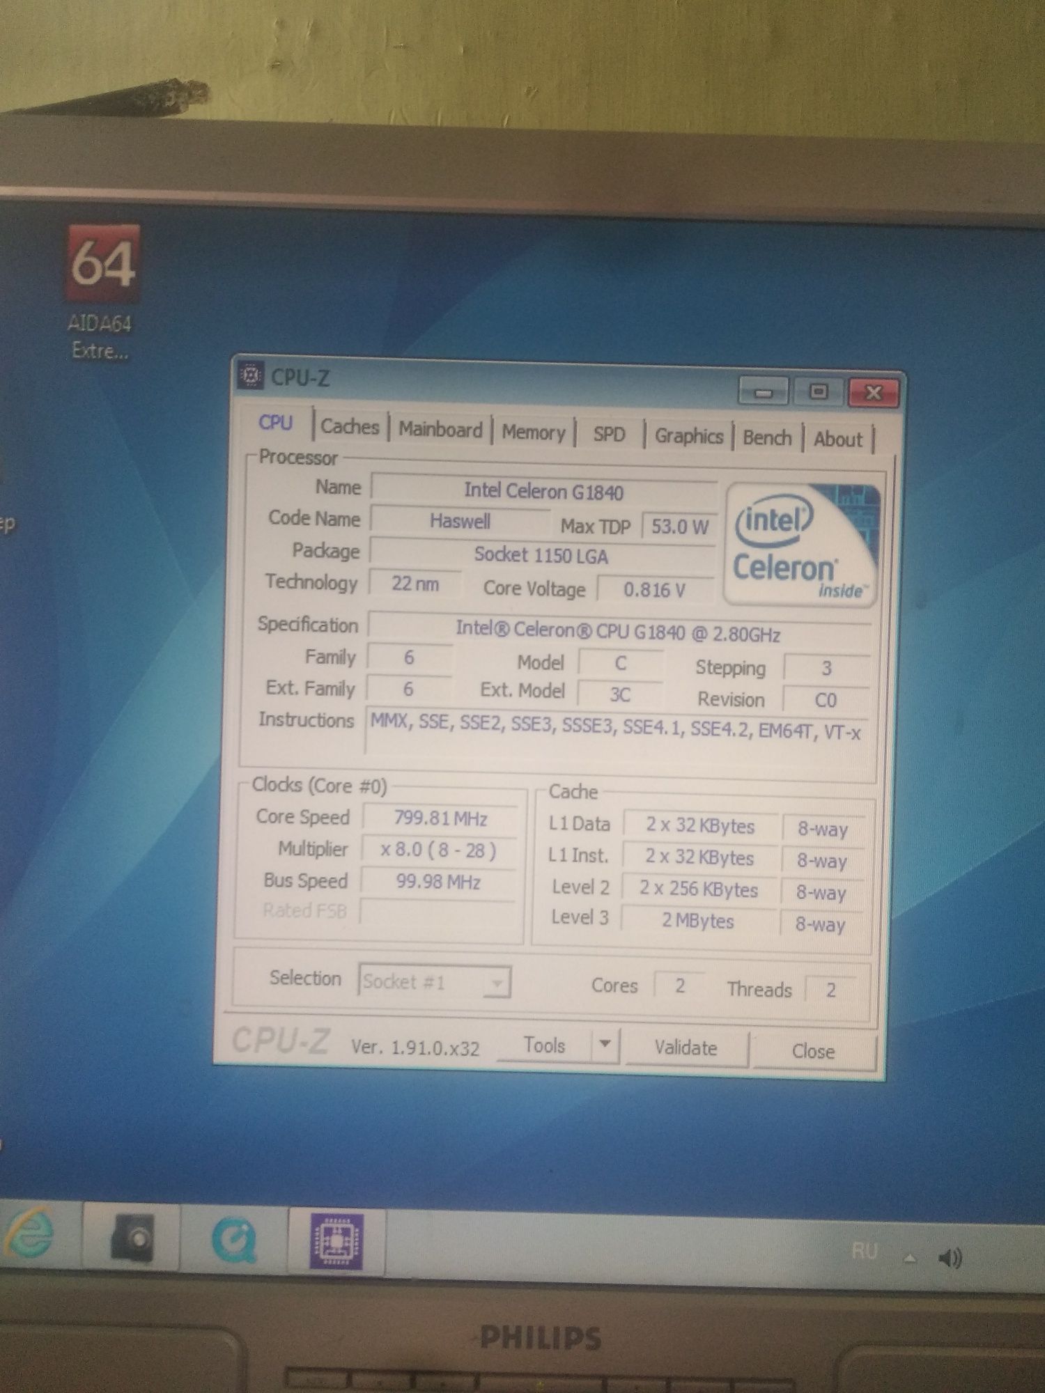Open the Mainboard tab

[440, 429]
